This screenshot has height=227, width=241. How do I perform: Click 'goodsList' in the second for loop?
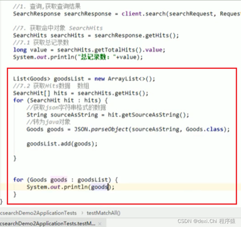[x=93, y=180]
